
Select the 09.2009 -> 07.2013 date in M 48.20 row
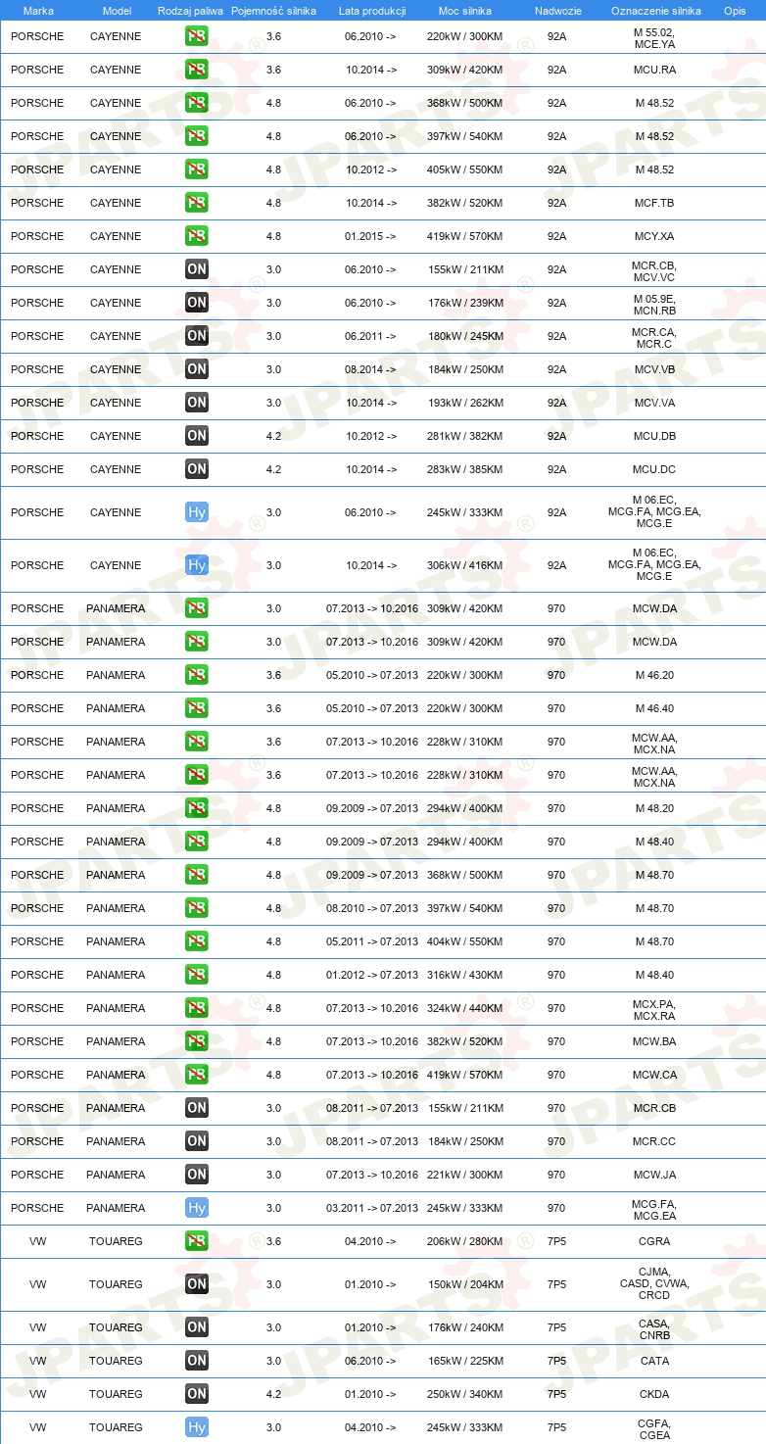(x=372, y=808)
